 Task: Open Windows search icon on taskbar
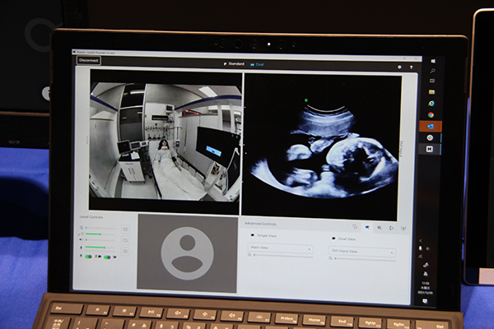pos(431,72)
